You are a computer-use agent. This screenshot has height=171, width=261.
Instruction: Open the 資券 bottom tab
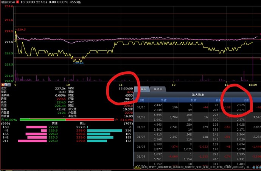144,166
